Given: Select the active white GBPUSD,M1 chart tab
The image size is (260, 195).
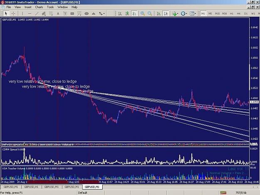Looking at the screenshot, I should click(x=92, y=187).
